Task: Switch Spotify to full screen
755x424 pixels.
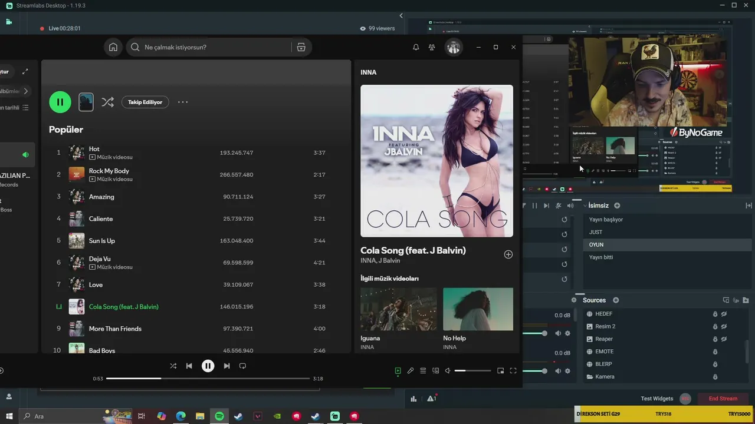Action: click(513, 371)
